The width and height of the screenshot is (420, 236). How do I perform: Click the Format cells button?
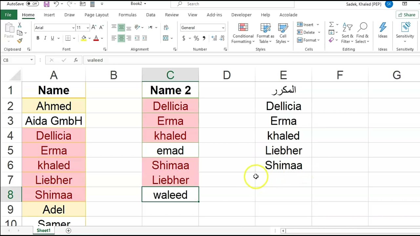(x=308, y=40)
